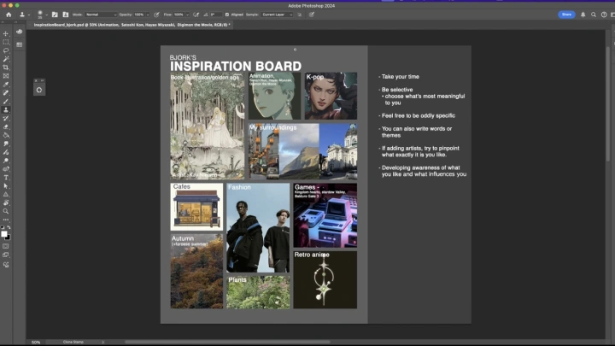The height and width of the screenshot is (346, 615).
Task: Toggle pressure for size button
Action: tap(312, 15)
